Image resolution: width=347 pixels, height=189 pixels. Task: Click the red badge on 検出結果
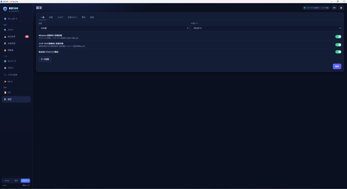click(27, 37)
